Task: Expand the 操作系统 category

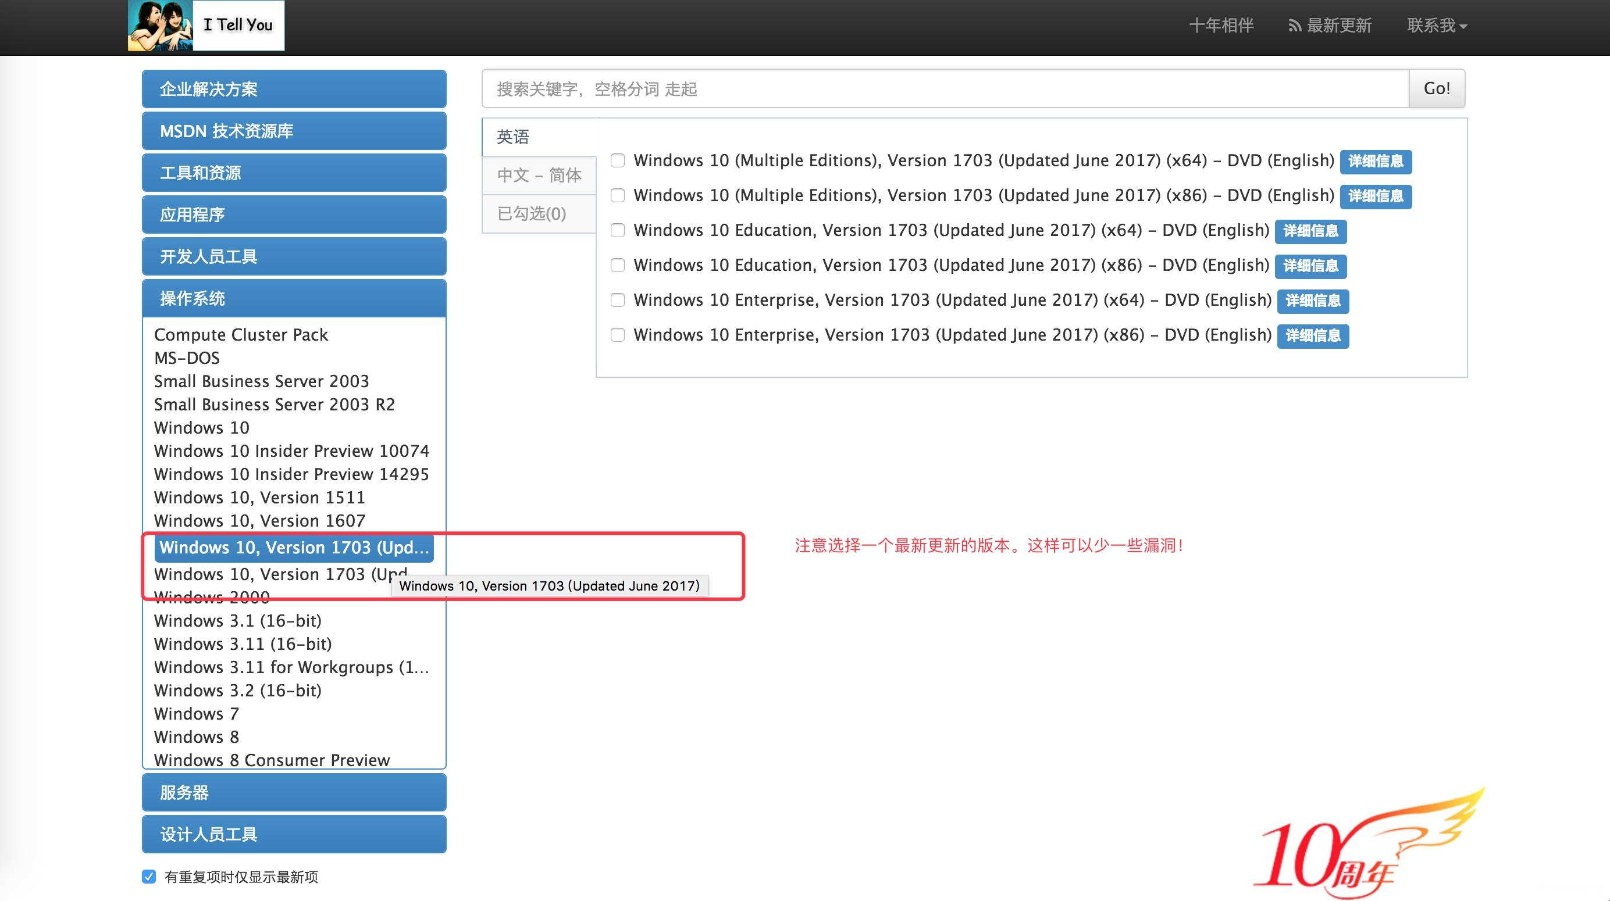Action: pos(293,298)
